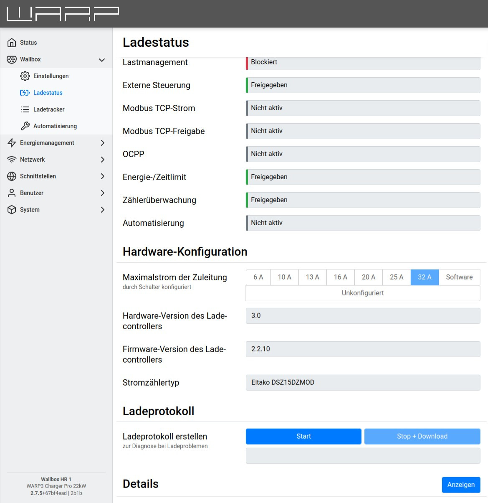488x503 pixels.
Task: Open Einstellungen via the gear icon
Action: [x=25, y=76]
